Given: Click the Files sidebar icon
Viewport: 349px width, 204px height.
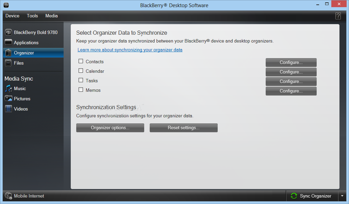Looking at the screenshot, I should click(8, 63).
